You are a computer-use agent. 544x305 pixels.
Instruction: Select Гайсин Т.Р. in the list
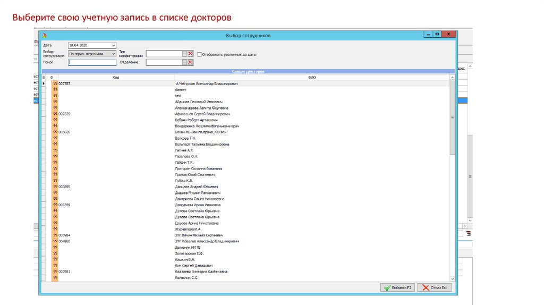(184, 163)
